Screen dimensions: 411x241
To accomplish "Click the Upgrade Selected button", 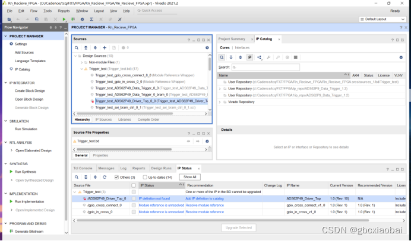I will [x=239, y=227].
